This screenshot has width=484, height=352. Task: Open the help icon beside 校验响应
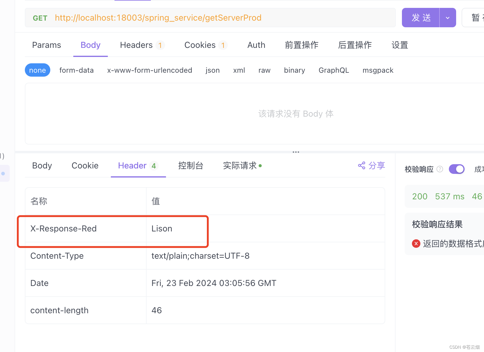click(x=440, y=169)
